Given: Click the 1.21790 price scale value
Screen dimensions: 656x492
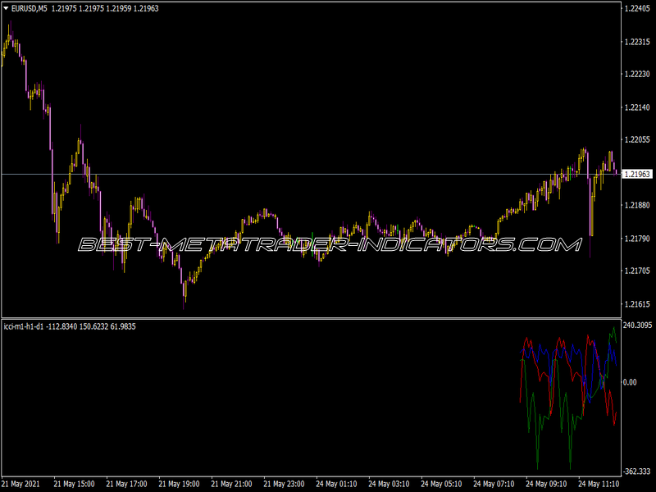Looking at the screenshot, I should 637,239.
